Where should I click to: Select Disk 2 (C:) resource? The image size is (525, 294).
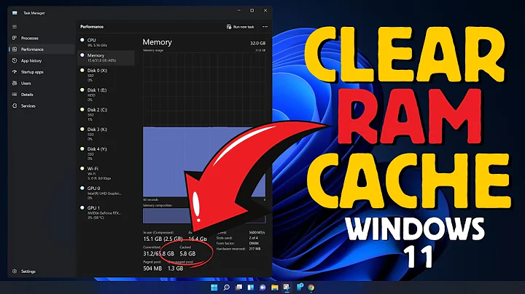pyautogui.click(x=106, y=114)
